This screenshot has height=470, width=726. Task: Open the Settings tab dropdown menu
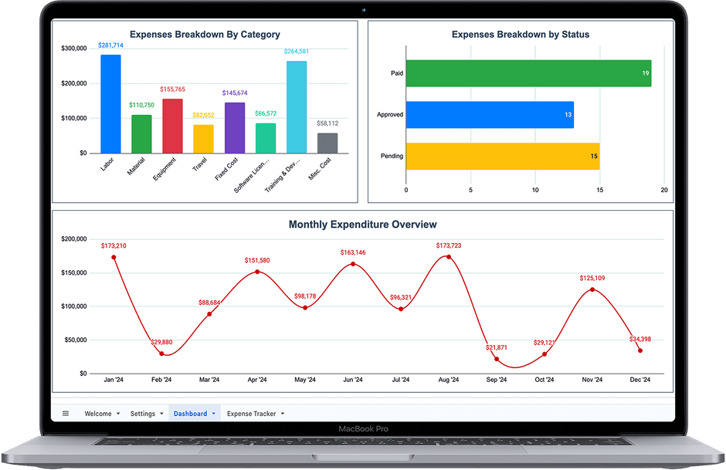click(160, 414)
